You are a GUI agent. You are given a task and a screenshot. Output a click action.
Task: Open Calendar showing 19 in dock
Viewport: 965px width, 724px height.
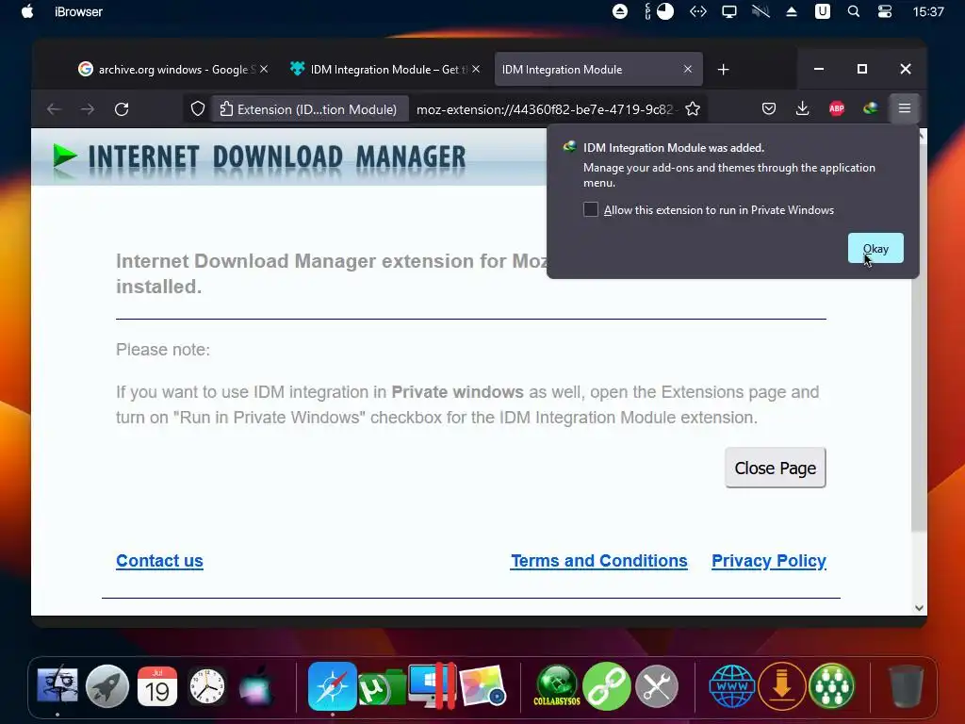click(157, 686)
